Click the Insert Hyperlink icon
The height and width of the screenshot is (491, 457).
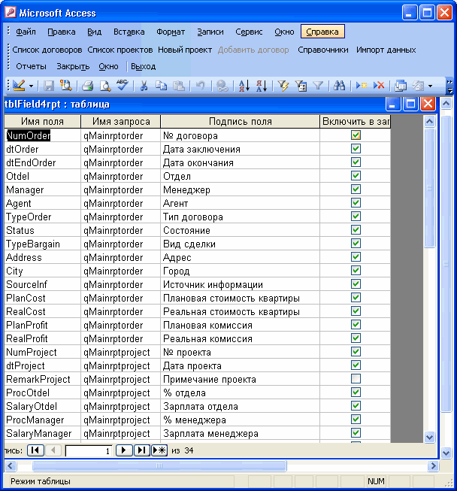point(222,86)
